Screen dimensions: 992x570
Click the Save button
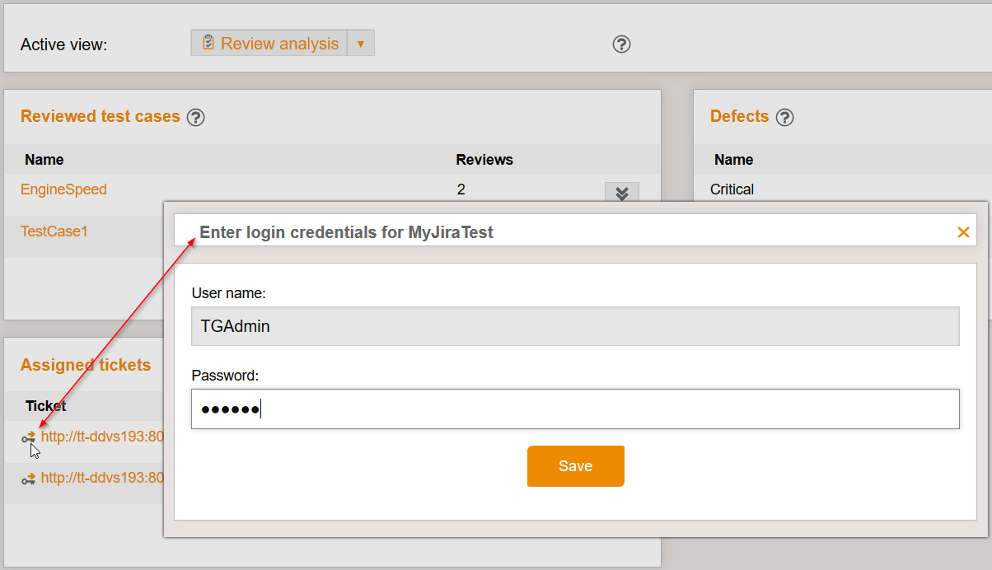pyautogui.click(x=575, y=465)
